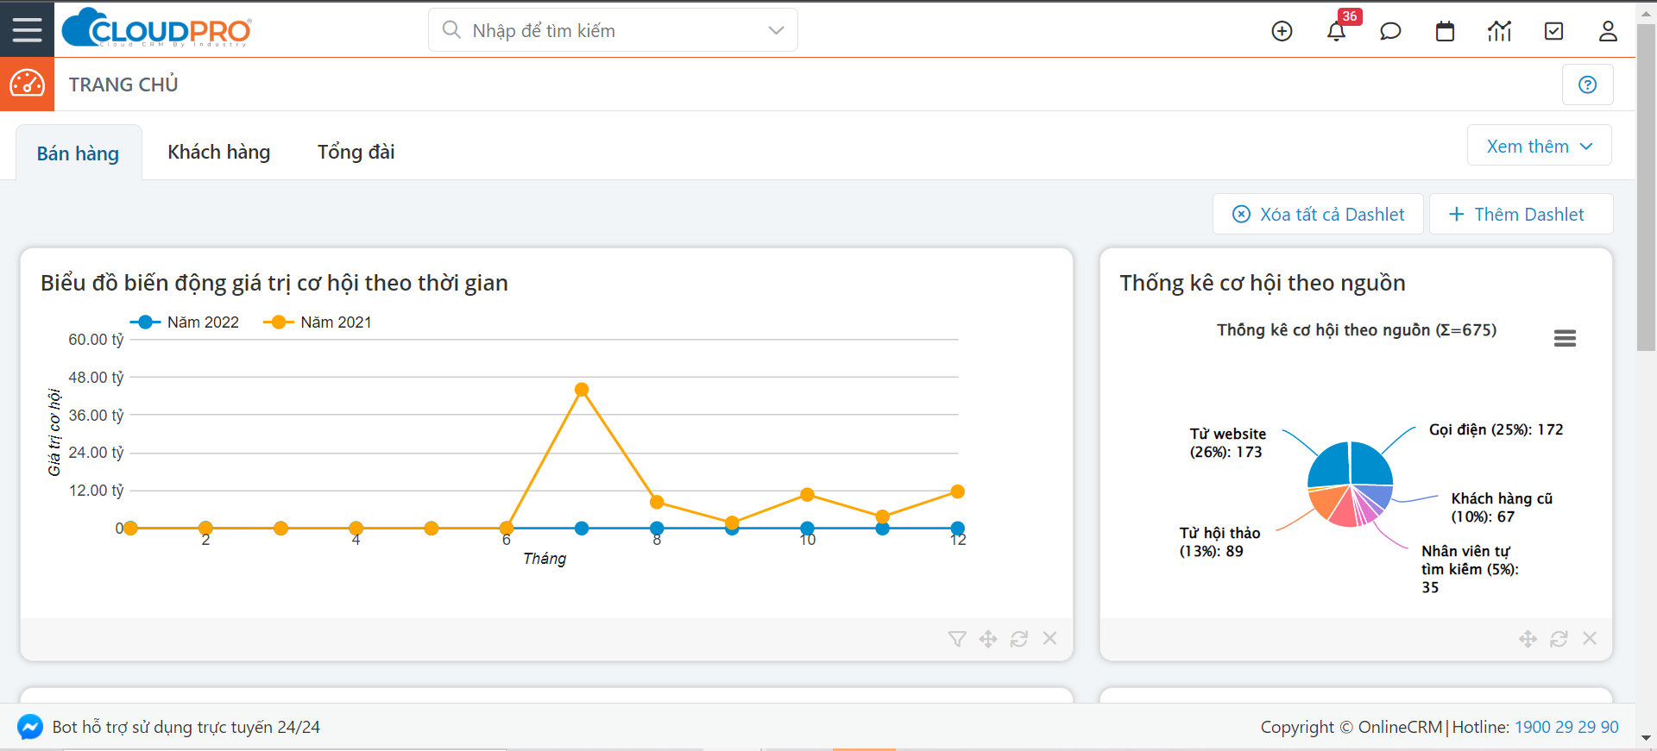
Task: Open the hamburger main menu
Action: click(27, 29)
